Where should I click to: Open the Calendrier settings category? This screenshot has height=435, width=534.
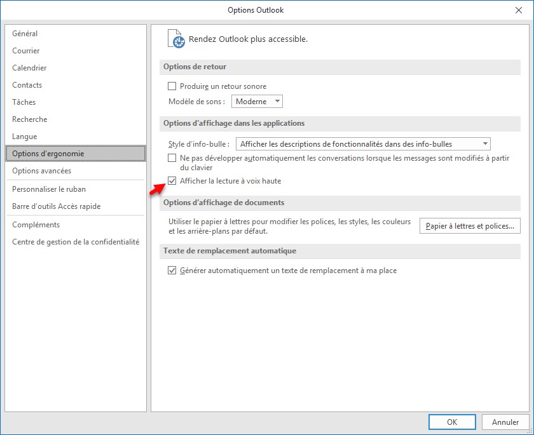click(x=29, y=68)
